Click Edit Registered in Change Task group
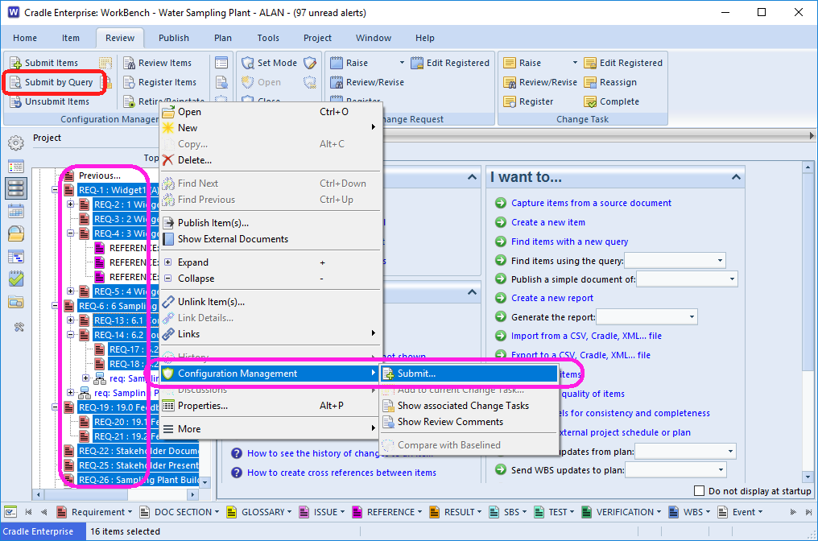The width and height of the screenshot is (818, 541). pyautogui.click(x=623, y=63)
